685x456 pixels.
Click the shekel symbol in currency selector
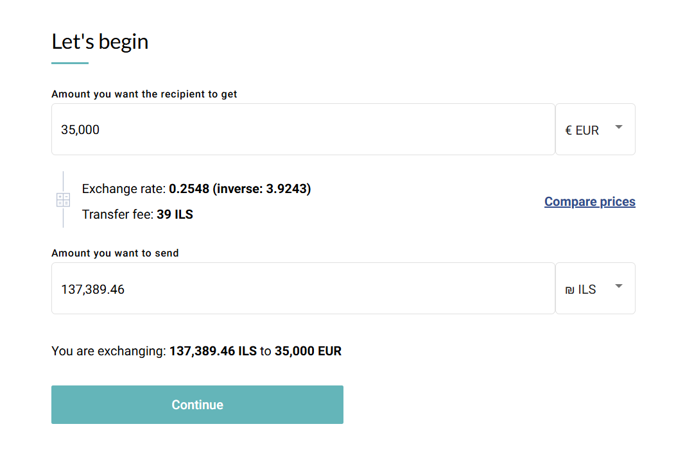(569, 290)
